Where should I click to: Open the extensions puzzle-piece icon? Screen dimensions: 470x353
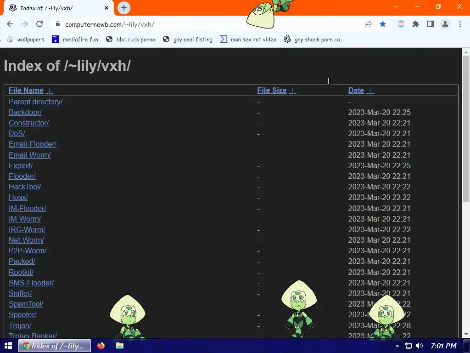pos(415,24)
